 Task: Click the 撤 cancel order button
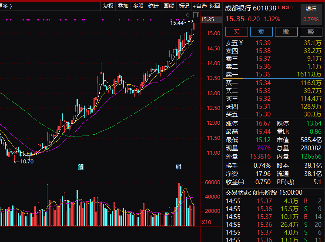pos(286,32)
